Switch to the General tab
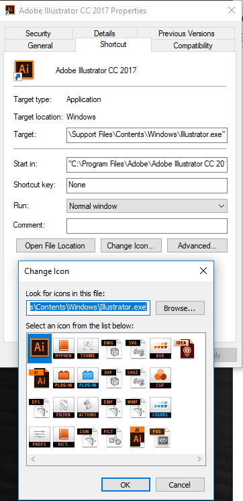 [x=40, y=46]
